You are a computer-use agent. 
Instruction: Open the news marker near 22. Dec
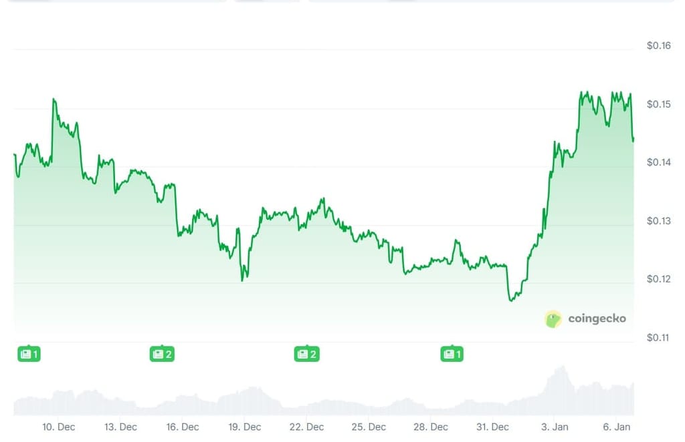(306, 354)
